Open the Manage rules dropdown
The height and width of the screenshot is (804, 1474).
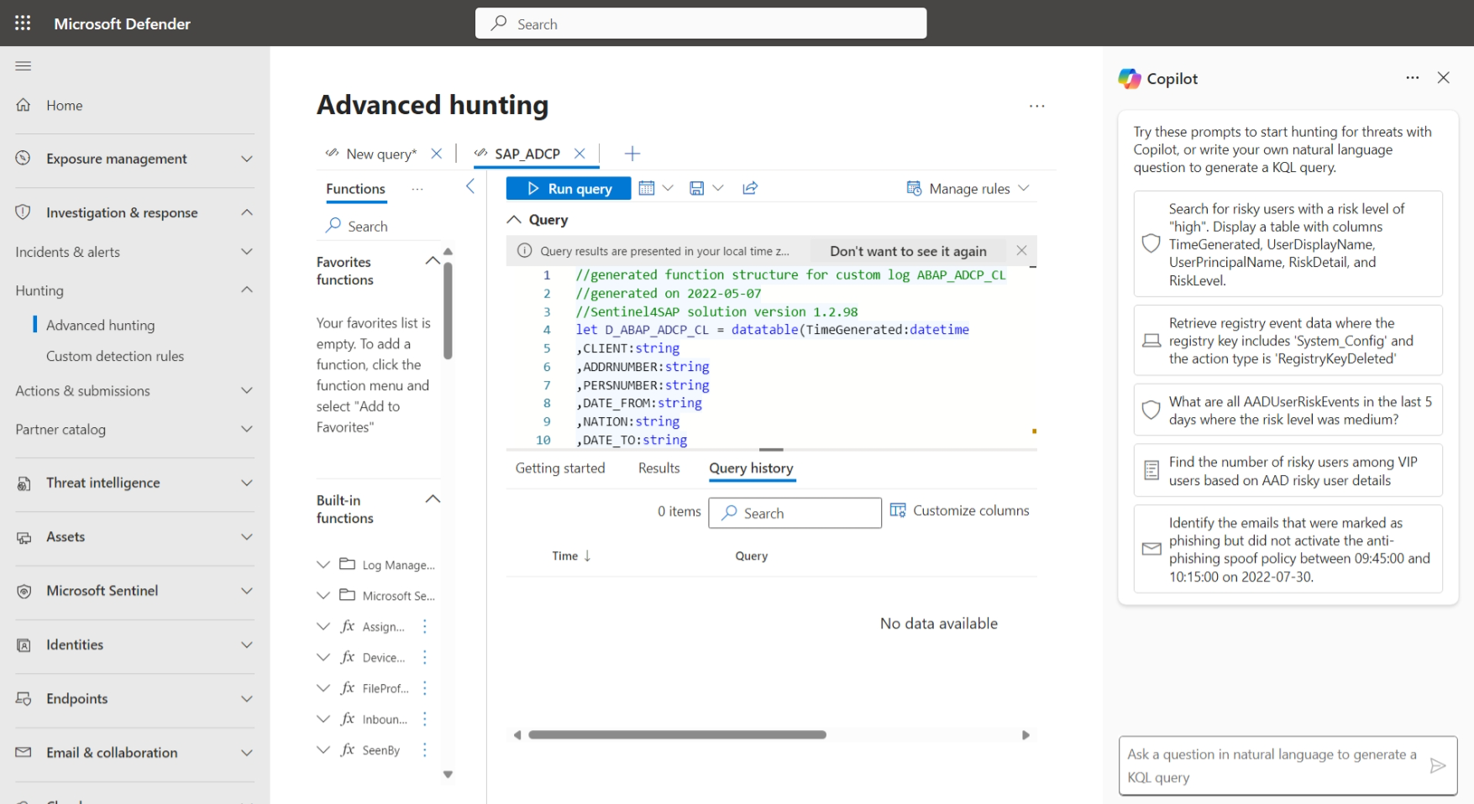[x=968, y=189]
